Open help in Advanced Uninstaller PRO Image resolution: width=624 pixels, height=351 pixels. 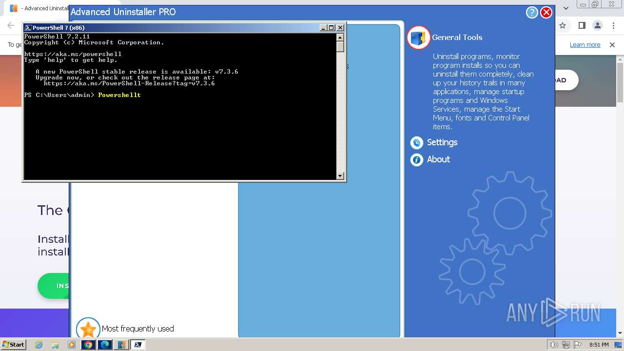[532, 12]
